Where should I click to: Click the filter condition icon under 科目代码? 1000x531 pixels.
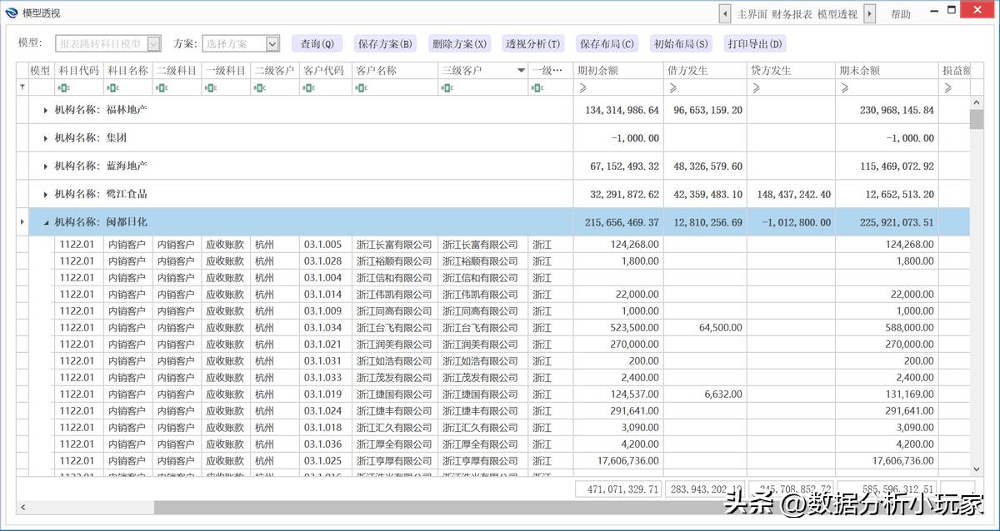(63, 87)
